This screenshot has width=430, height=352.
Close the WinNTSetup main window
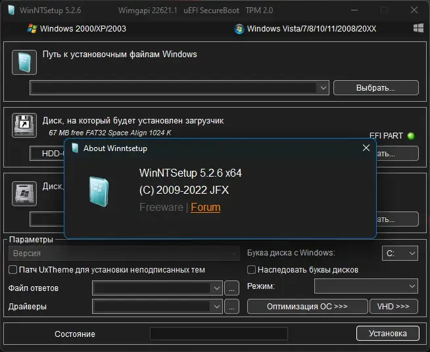click(414, 10)
